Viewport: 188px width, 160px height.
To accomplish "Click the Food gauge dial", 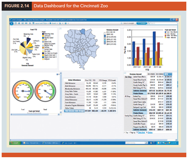I will (x=23, y=91).
